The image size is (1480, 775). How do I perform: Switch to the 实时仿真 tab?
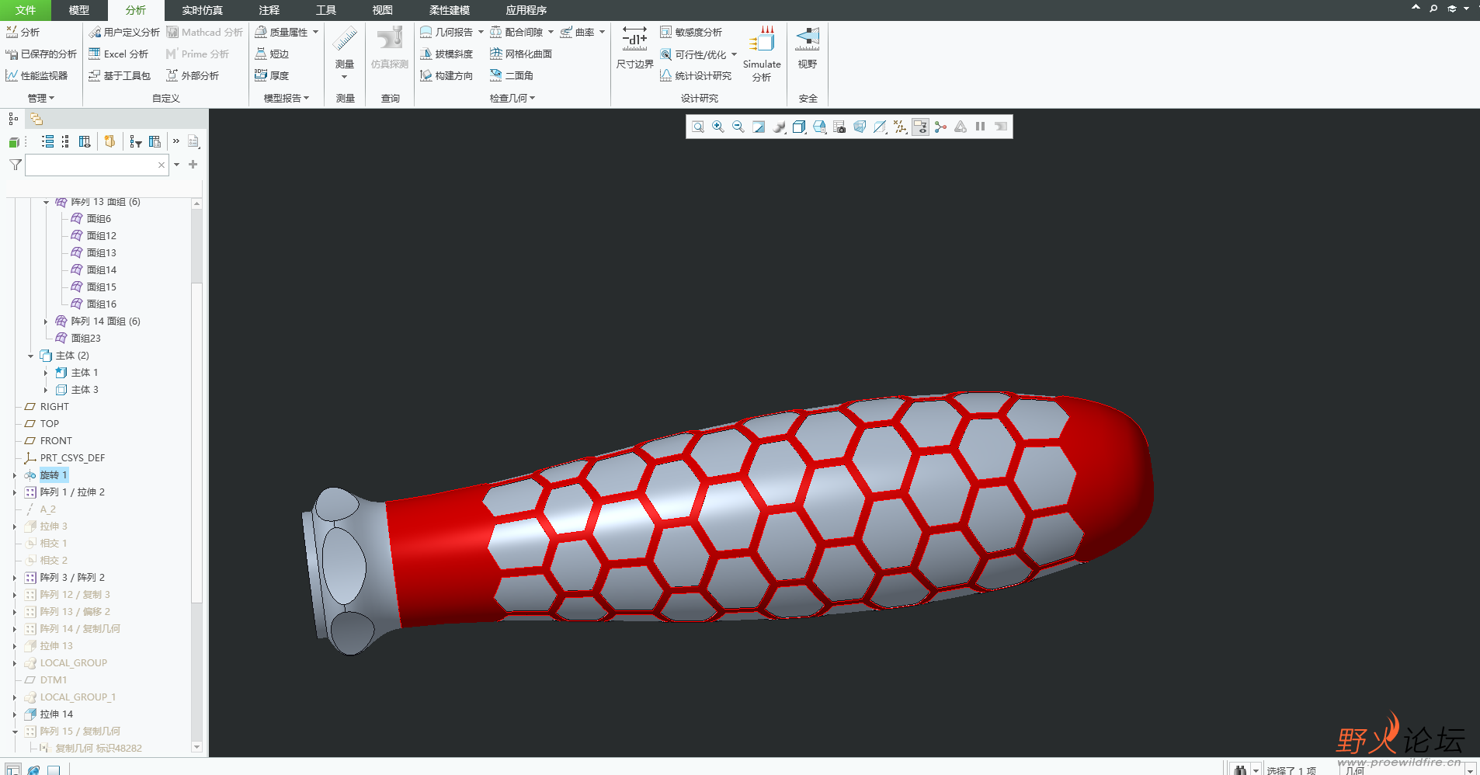[202, 10]
